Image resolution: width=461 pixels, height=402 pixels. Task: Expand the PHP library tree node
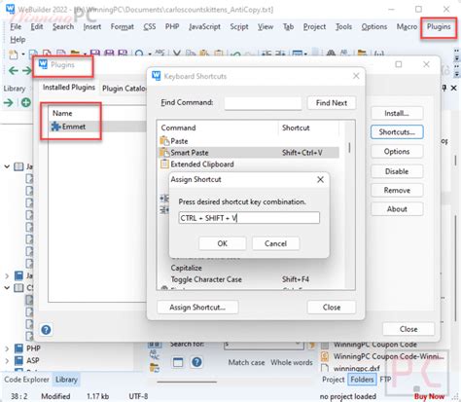click(7, 348)
